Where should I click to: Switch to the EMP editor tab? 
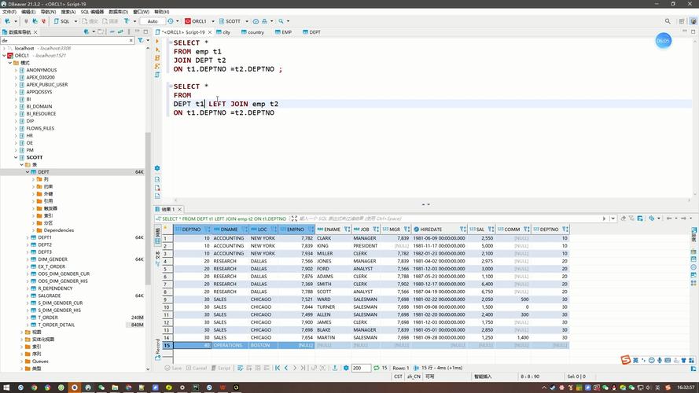(x=284, y=32)
